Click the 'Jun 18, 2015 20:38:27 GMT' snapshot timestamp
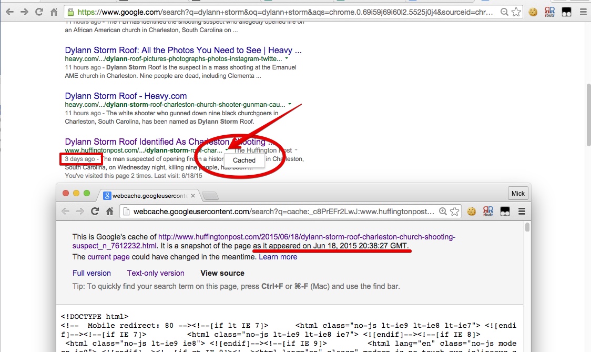 coord(360,246)
